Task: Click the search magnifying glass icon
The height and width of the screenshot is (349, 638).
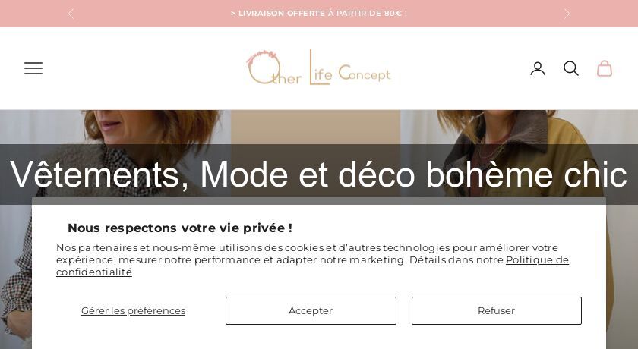Action: coord(571,68)
